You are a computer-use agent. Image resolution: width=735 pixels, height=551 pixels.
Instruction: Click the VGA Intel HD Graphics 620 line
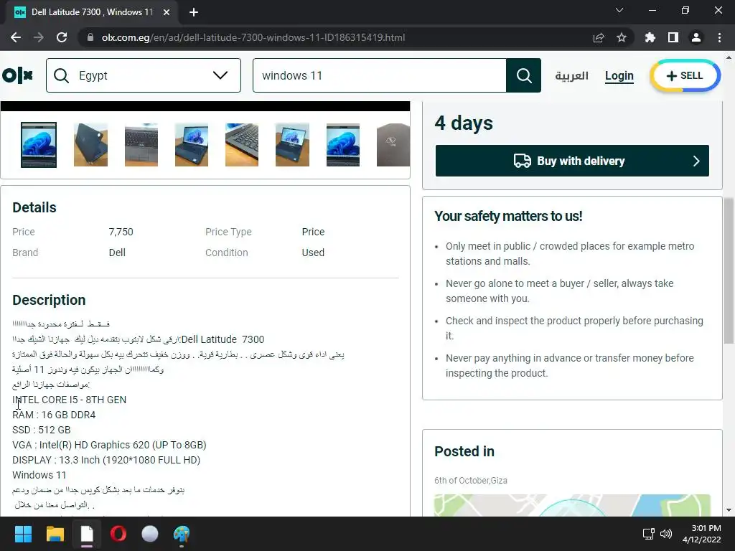point(109,445)
